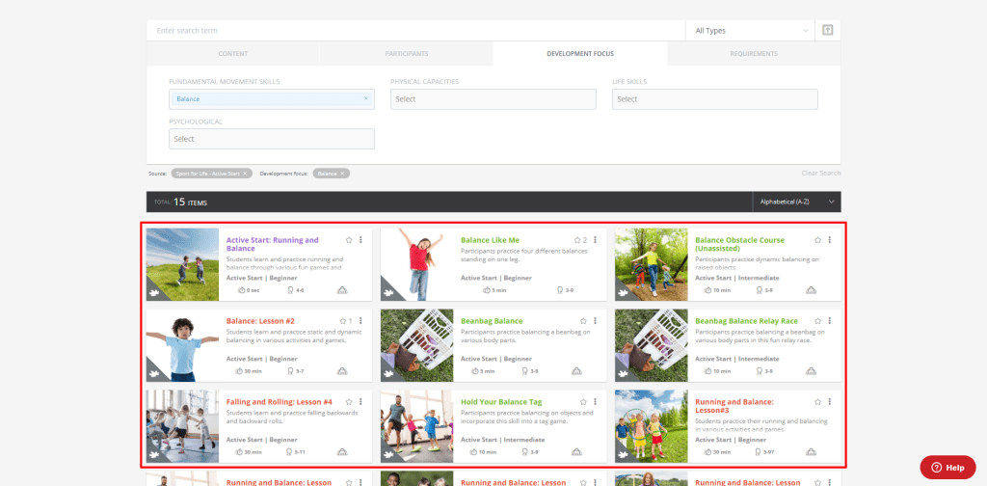
Task: Click the Clear Search link
Action: click(821, 174)
